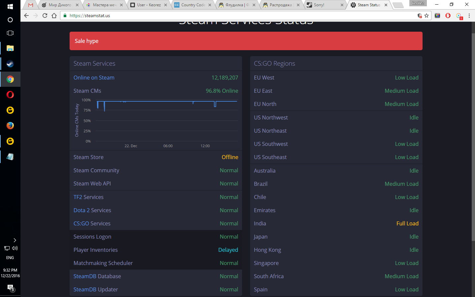Click the green secure padlock icon

[x=65, y=16]
